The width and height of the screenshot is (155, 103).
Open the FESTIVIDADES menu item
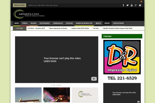coord(45,23)
